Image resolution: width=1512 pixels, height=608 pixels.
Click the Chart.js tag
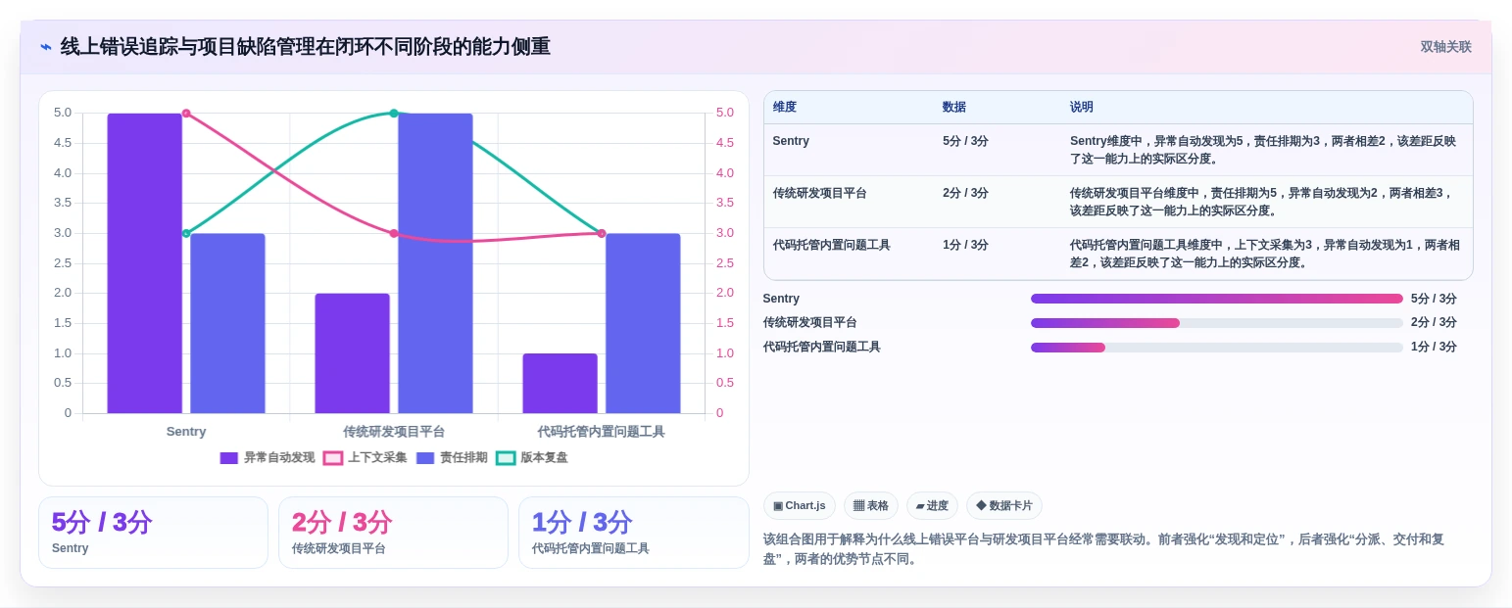(x=799, y=506)
